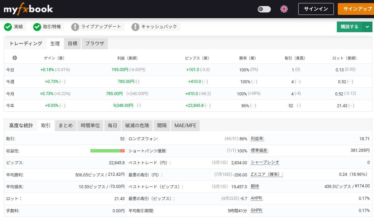The image size is (374, 218).
Task: Toggle the dark mode switch
Action: 264,9
